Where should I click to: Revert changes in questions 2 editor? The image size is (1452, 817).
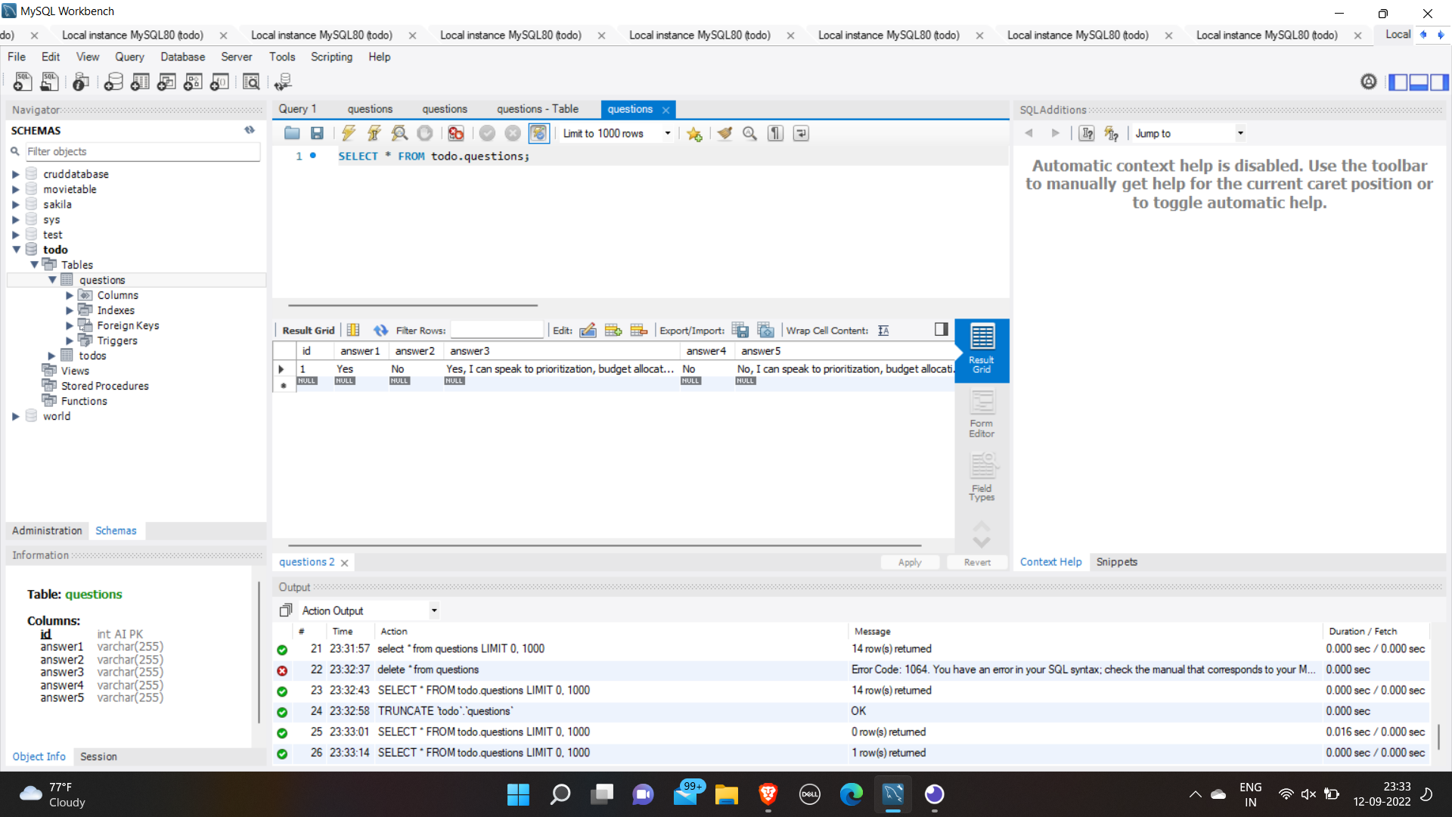[976, 562]
